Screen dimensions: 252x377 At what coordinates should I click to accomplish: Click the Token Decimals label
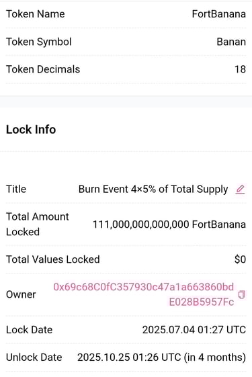(x=43, y=69)
